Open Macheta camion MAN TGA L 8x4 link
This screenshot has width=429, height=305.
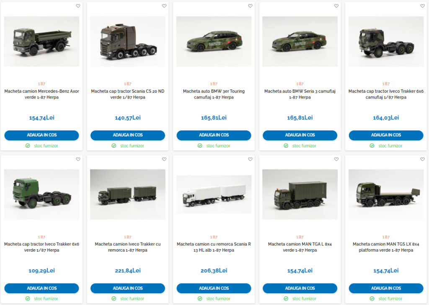(x=300, y=247)
